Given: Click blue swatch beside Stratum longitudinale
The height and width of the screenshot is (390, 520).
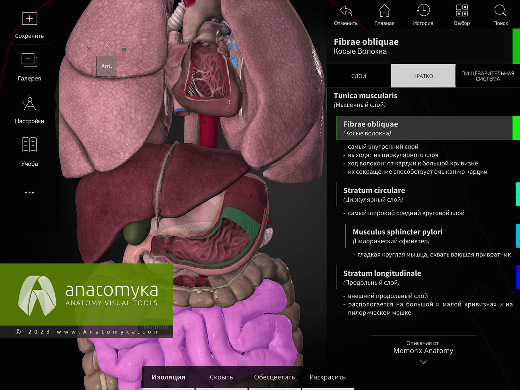Looking at the screenshot, I should (x=518, y=277).
